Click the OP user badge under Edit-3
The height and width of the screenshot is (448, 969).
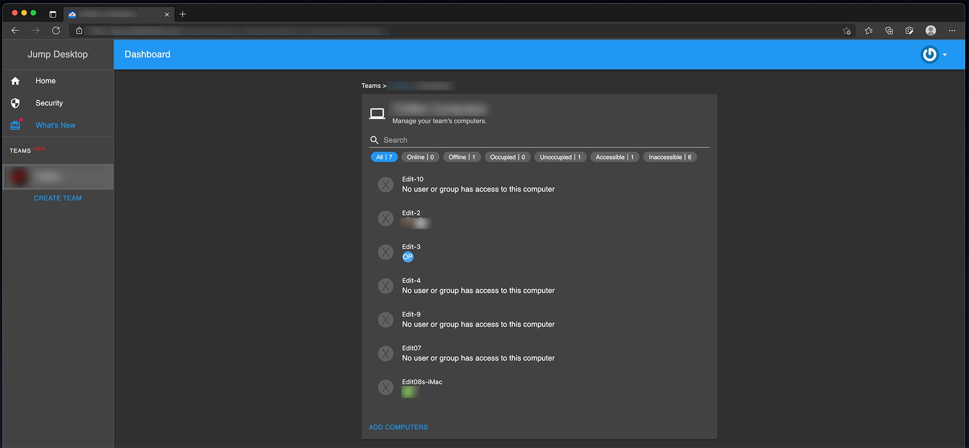tap(408, 257)
